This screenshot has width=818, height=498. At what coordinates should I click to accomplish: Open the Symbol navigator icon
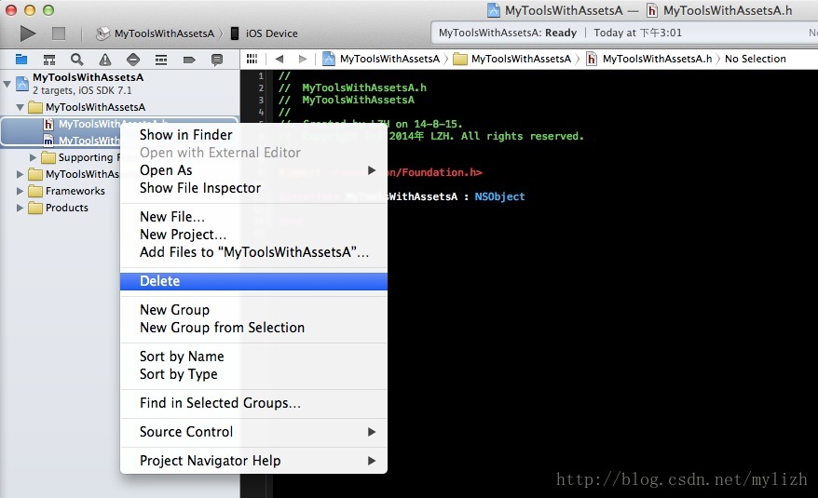[49, 60]
